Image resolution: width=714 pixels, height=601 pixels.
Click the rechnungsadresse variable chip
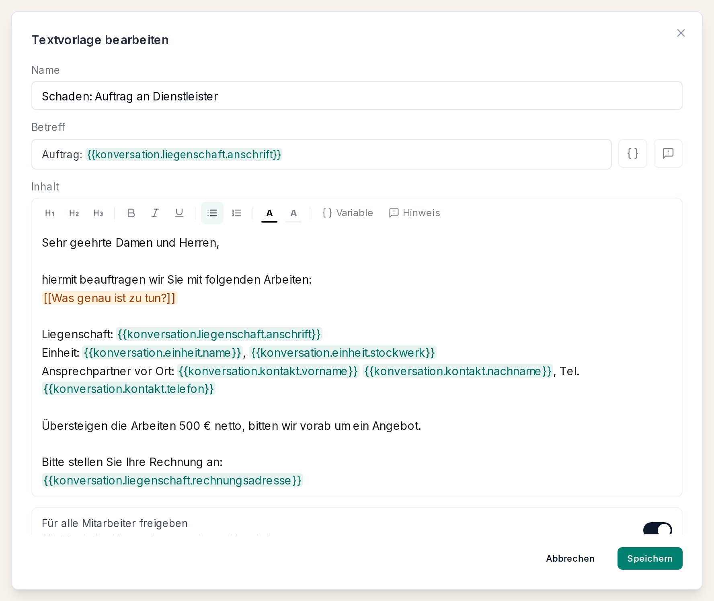tap(172, 480)
